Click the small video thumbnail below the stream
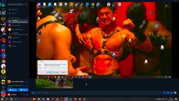Image resolution: width=179 pixels, height=101 pixels. pyautogui.click(x=55, y=83)
